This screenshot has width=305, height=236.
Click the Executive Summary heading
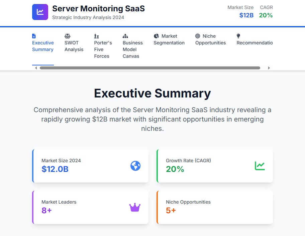pyautogui.click(x=152, y=93)
